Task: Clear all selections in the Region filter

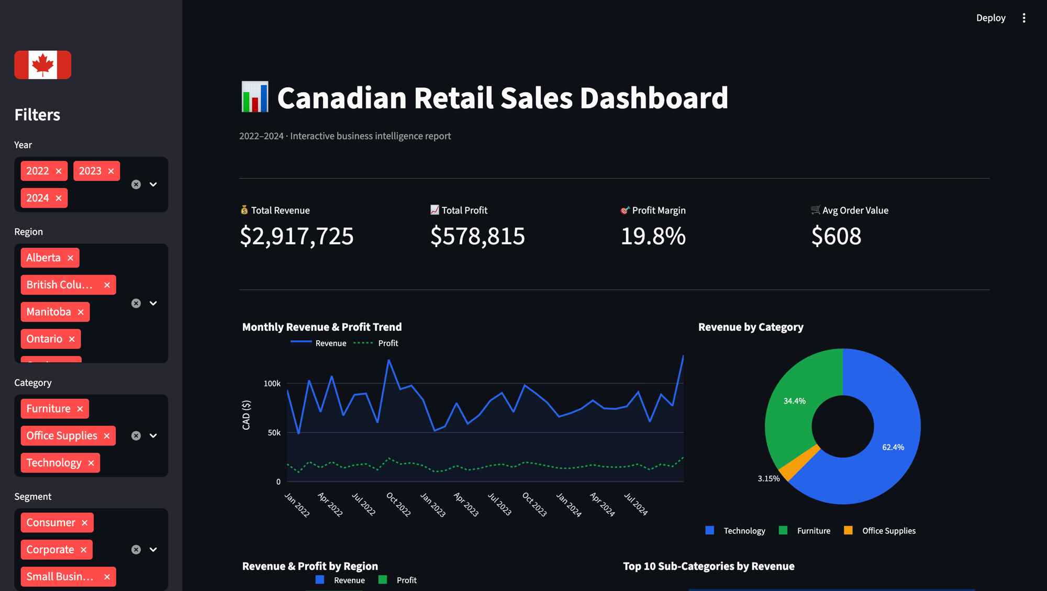Action: [136, 303]
